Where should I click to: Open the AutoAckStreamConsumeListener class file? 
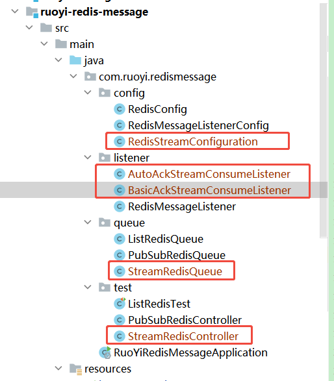pos(209,174)
